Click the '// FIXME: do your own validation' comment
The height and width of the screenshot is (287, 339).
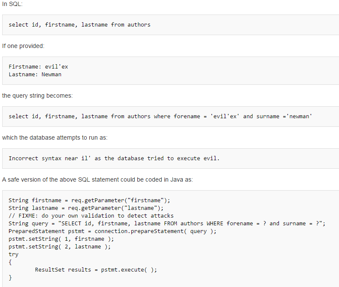click(91, 216)
